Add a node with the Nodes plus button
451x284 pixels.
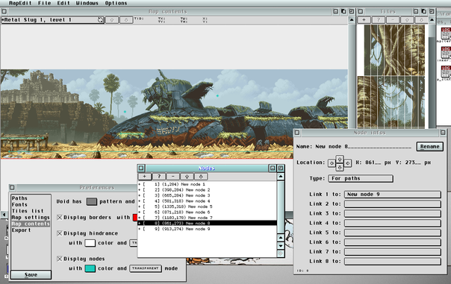click(144, 177)
